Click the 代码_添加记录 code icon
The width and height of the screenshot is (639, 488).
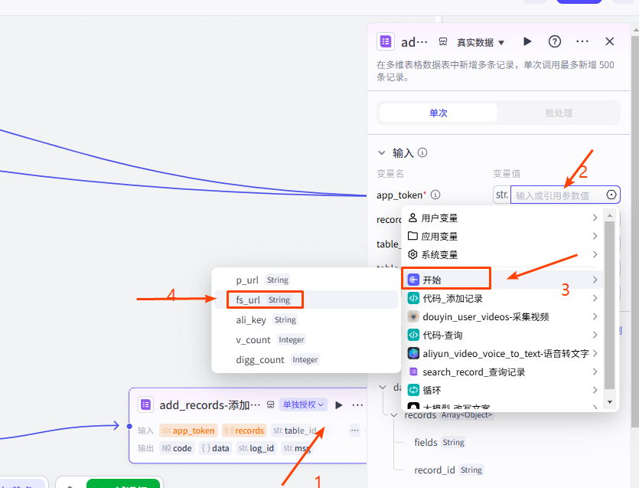coord(413,298)
